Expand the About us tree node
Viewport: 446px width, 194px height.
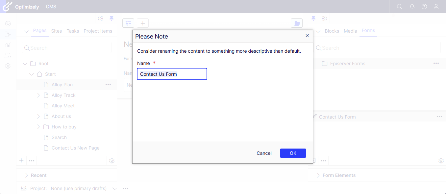coord(38,116)
